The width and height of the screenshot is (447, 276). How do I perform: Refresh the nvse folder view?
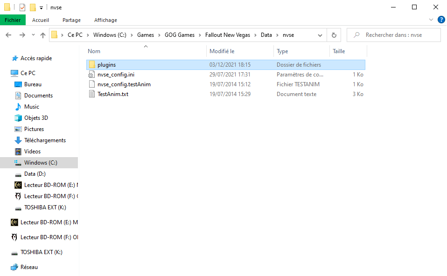coord(334,35)
